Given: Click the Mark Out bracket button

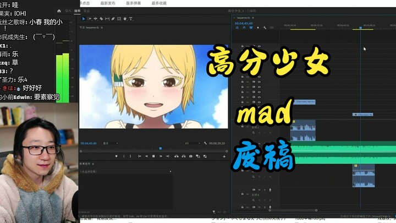Looking at the screenshot, I should click(130, 156).
